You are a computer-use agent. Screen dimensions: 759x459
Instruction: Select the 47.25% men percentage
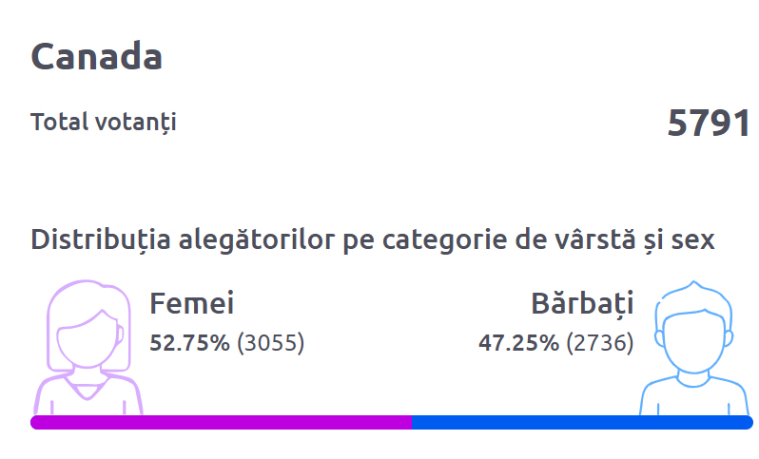518,343
